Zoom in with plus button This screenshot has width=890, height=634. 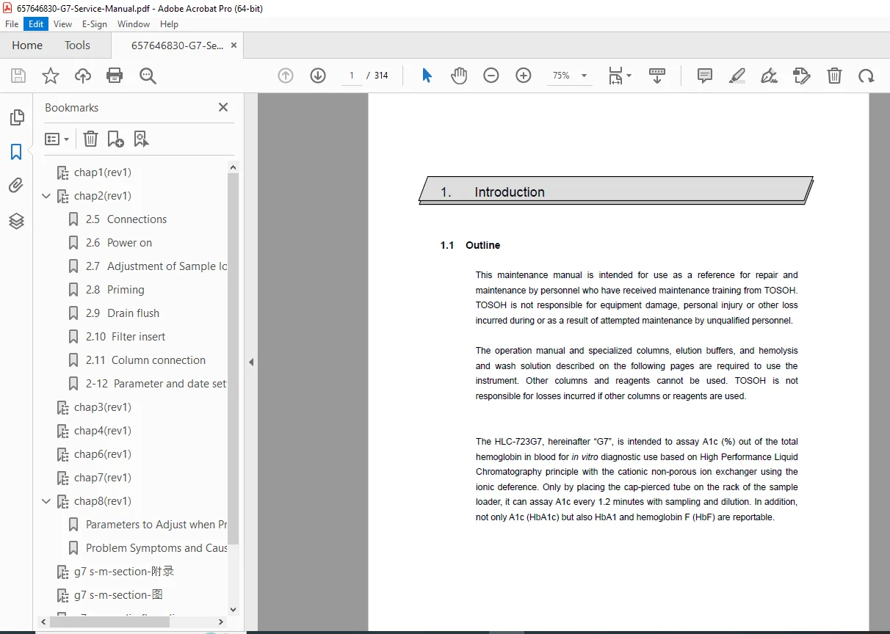pos(524,76)
